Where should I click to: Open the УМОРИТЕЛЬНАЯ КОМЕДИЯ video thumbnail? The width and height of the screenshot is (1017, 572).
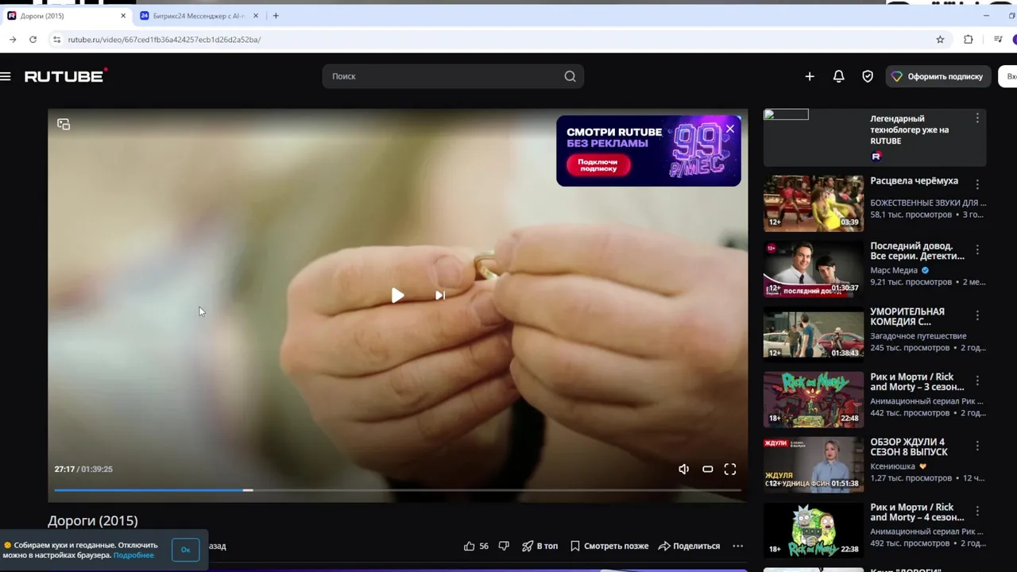click(814, 334)
